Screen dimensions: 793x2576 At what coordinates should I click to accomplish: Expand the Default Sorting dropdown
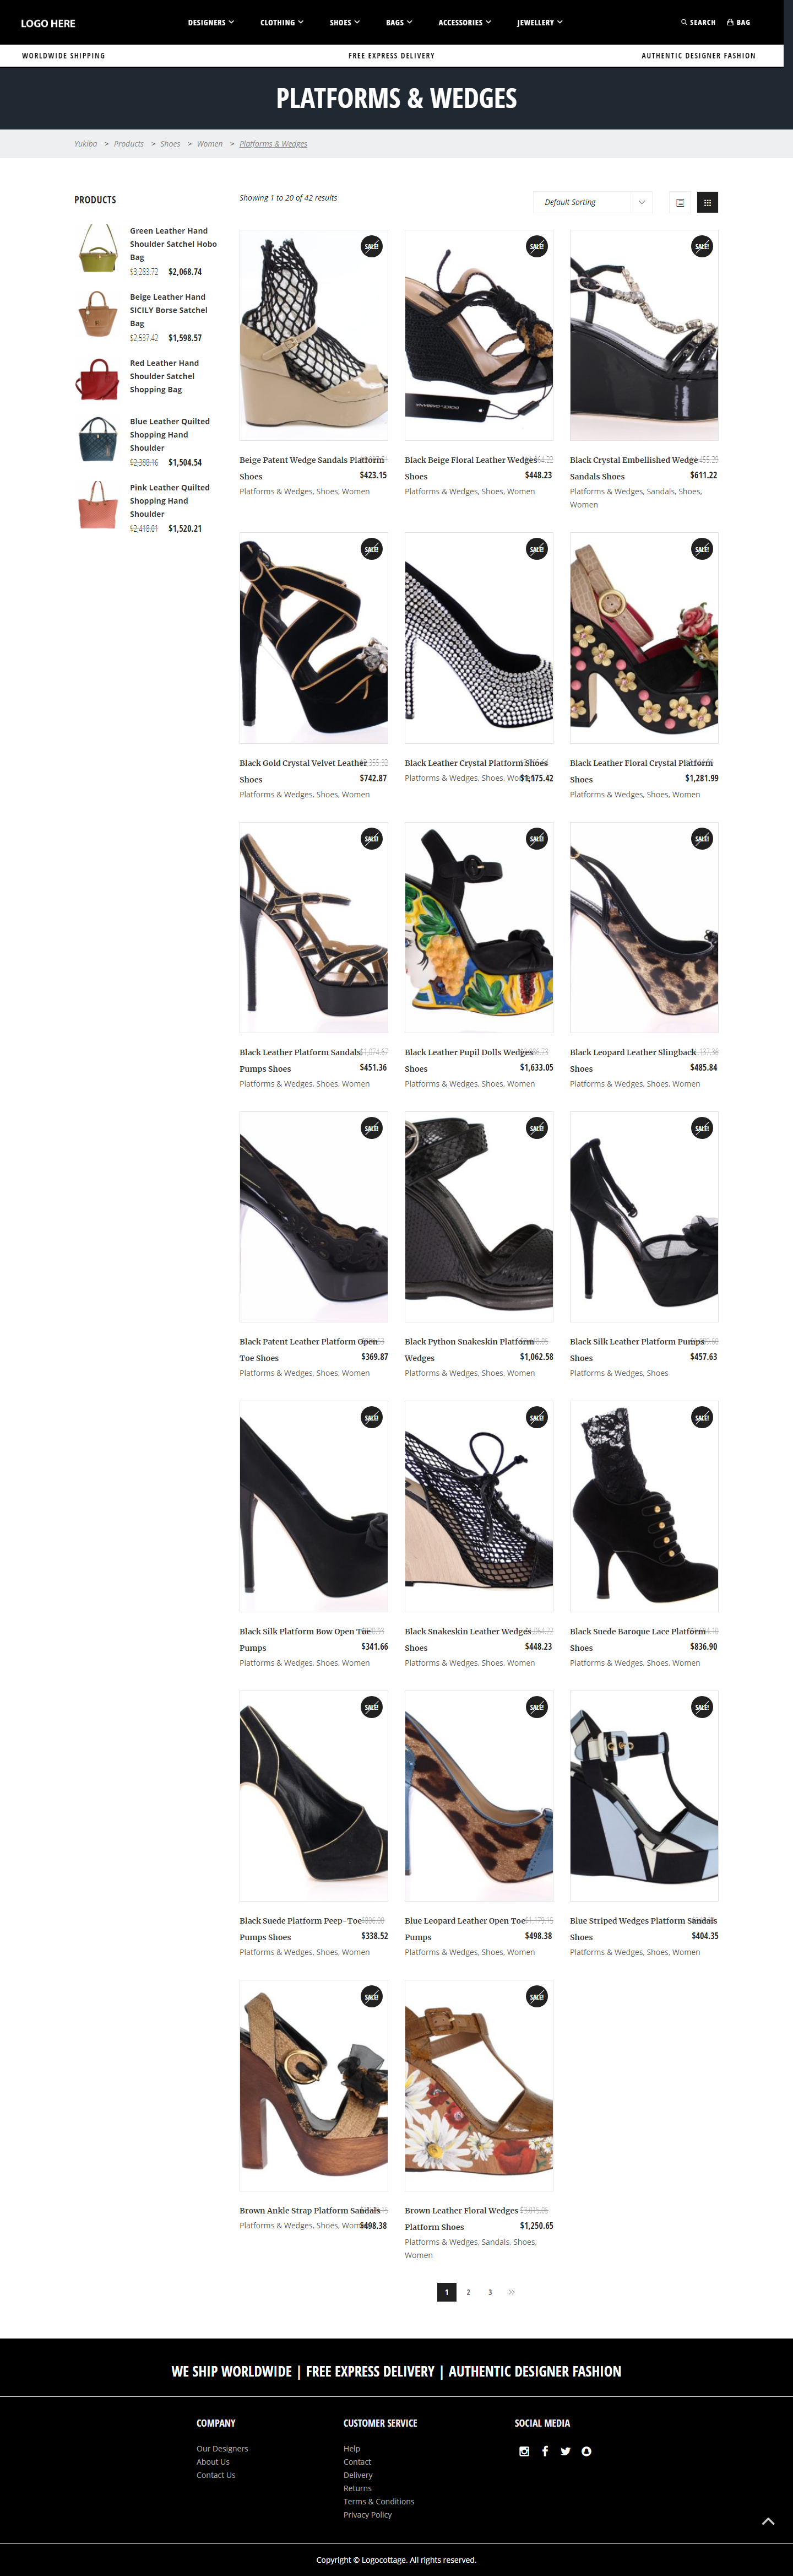(x=593, y=202)
